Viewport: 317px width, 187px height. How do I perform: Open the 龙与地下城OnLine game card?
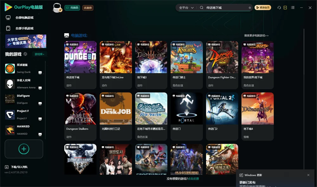click(116, 65)
